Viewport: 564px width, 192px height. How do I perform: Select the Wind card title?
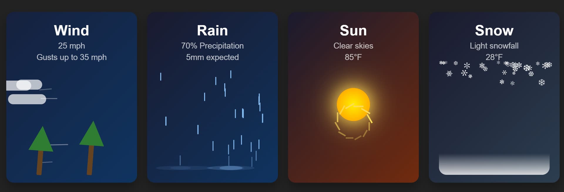(71, 30)
